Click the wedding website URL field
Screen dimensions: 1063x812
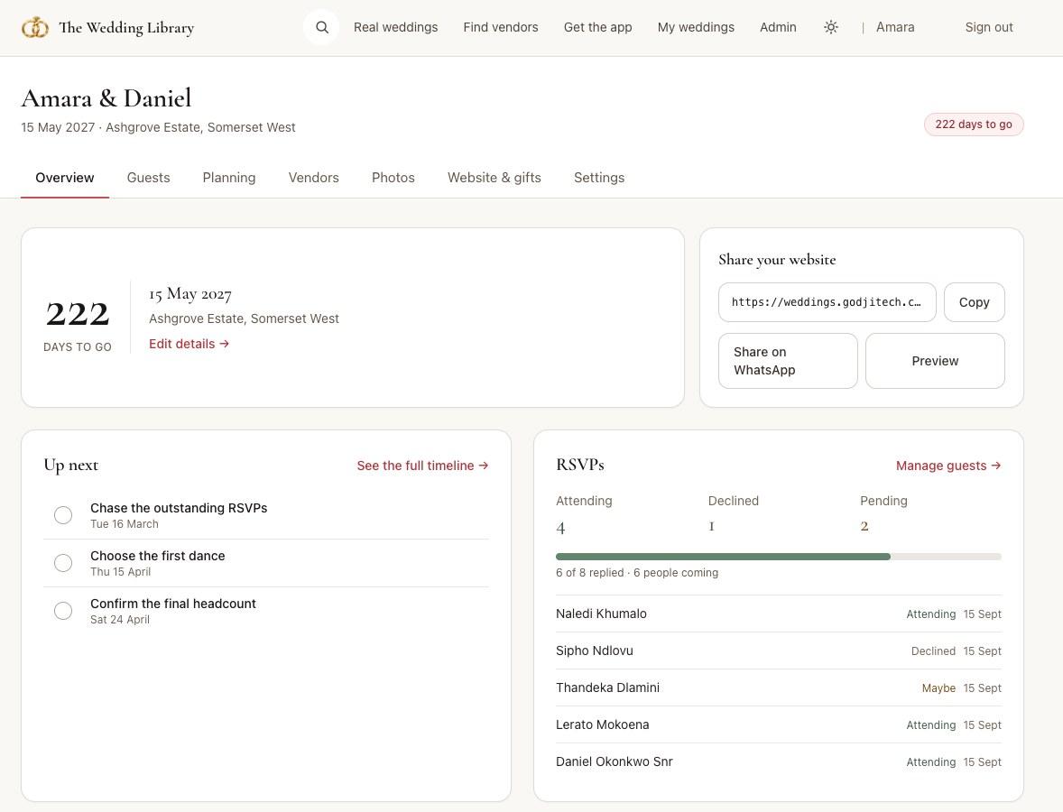coord(827,302)
